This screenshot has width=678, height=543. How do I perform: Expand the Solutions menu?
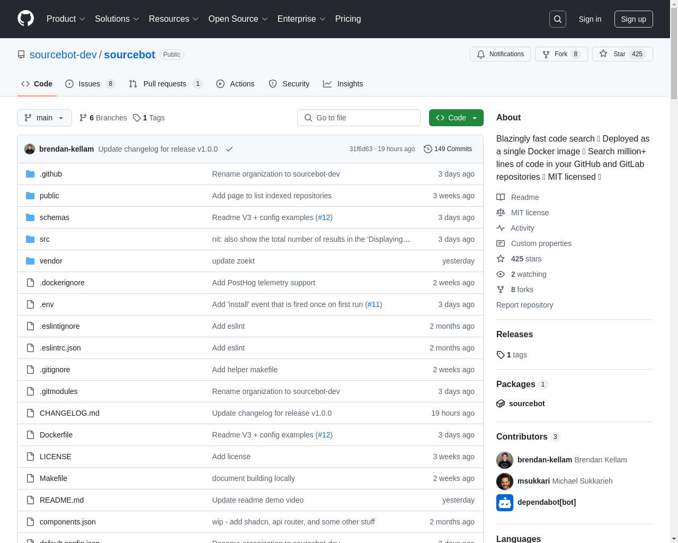(117, 19)
